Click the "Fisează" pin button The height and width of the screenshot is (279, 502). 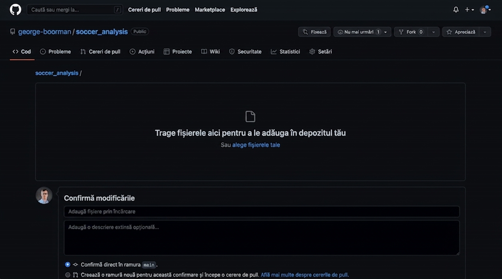(x=314, y=32)
